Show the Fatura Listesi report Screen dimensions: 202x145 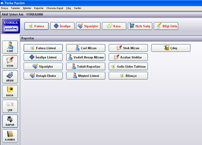pyautogui.click(x=43, y=48)
